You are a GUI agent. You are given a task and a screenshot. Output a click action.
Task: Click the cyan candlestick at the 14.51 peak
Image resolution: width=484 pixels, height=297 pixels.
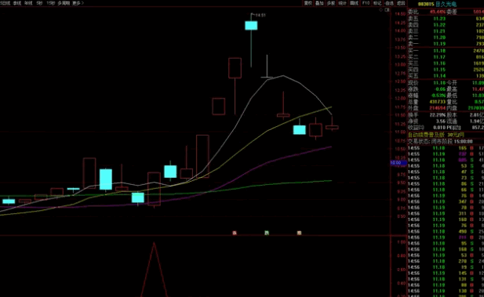(251, 25)
